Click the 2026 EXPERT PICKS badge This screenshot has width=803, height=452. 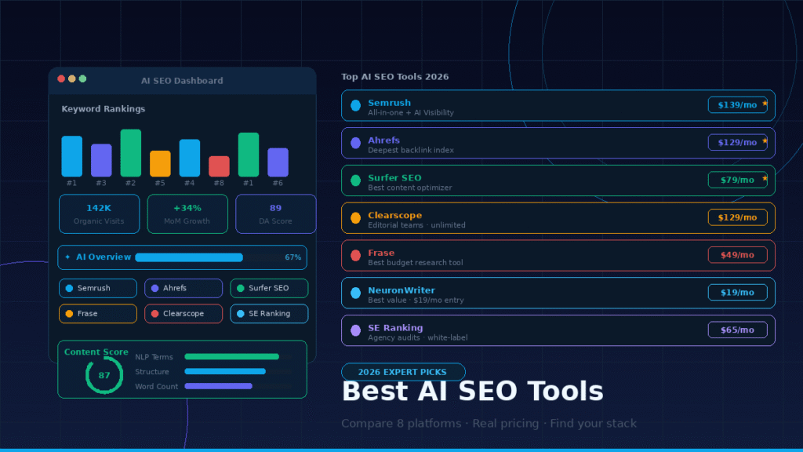click(403, 372)
